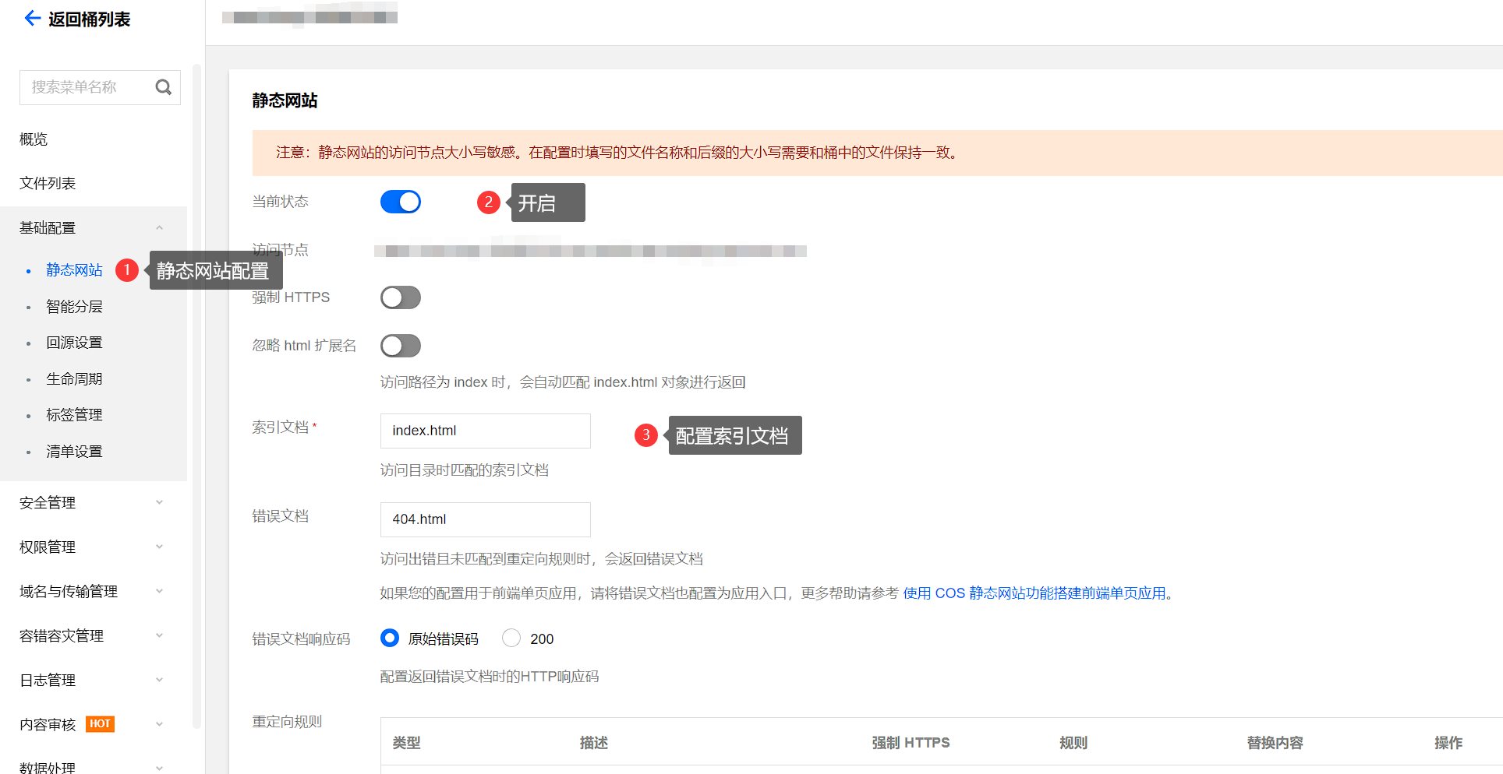Click the 错误文档 input with 404.html
The height and width of the screenshot is (774, 1503).
tap(486, 519)
